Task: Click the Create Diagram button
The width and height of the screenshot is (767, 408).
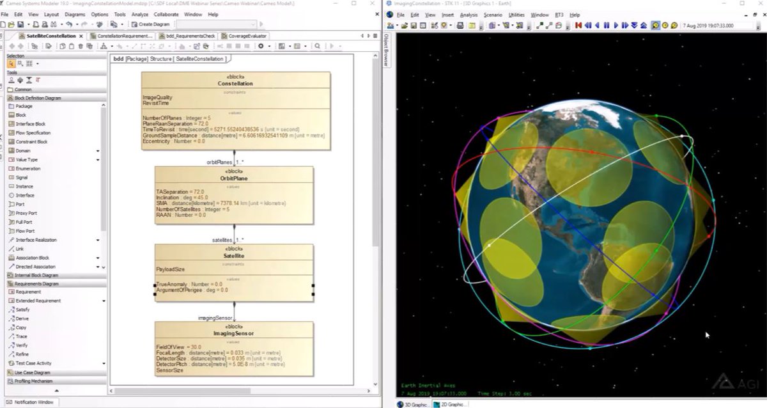Action: click(x=148, y=24)
